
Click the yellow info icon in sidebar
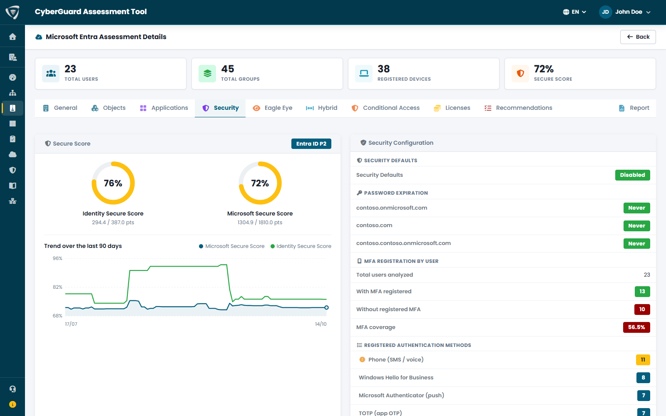12,404
